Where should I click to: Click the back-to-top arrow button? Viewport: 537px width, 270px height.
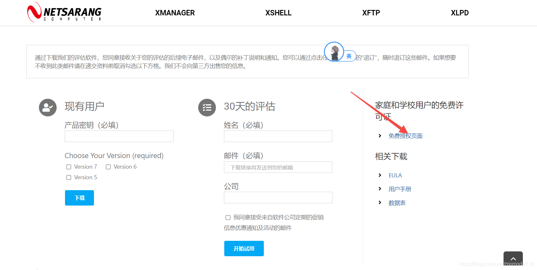coord(513,258)
